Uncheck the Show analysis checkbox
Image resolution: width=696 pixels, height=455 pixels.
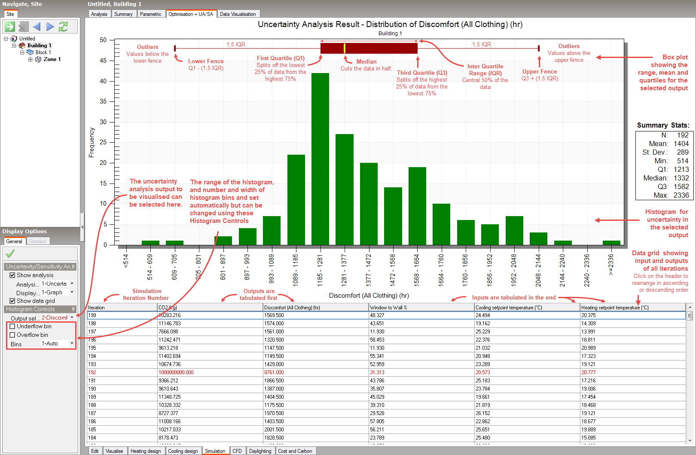12,275
